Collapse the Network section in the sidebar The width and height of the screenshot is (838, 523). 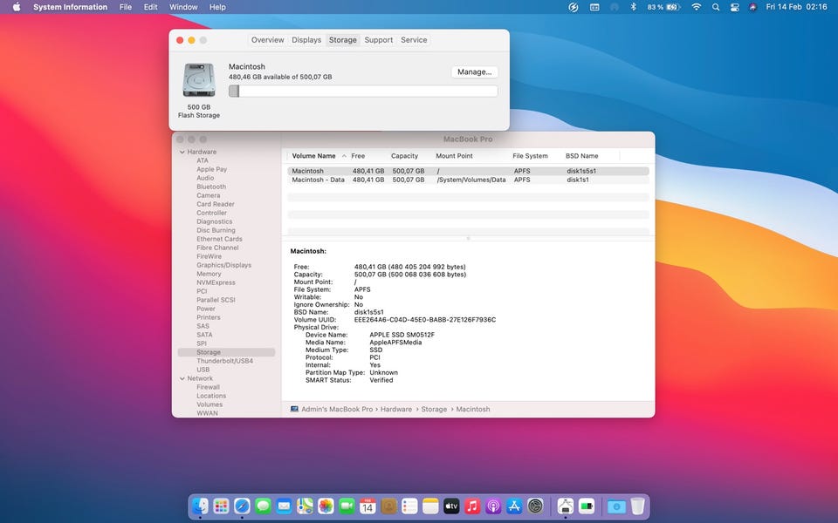pos(182,378)
